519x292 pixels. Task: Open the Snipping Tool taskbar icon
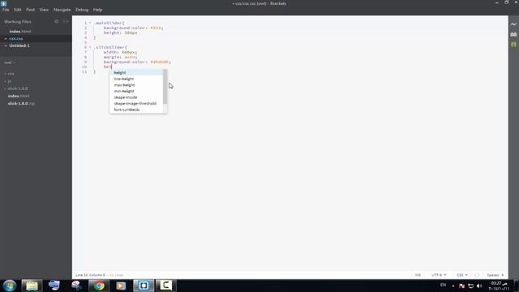coord(76,286)
